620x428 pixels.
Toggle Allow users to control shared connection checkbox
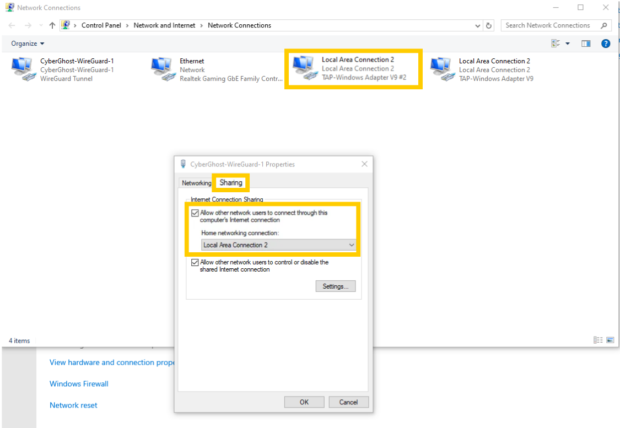pyautogui.click(x=195, y=262)
